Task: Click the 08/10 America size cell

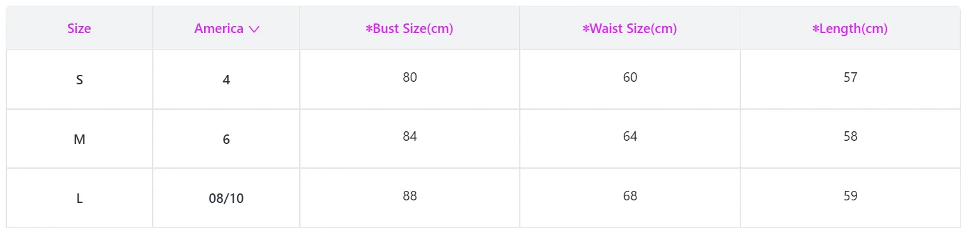Action: [226, 198]
